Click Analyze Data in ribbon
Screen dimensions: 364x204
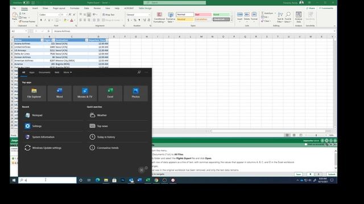[299, 18]
